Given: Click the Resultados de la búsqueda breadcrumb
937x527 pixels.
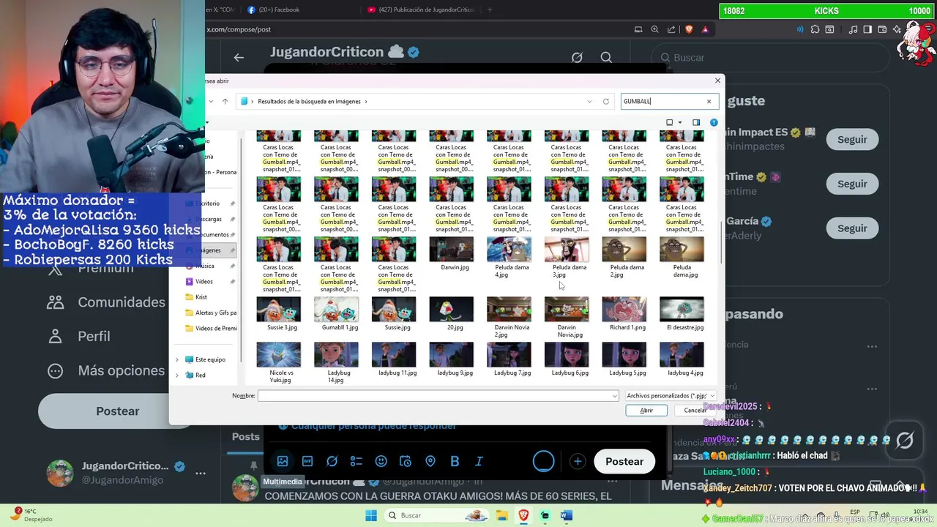Looking at the screenshot, I should (309, 101).
